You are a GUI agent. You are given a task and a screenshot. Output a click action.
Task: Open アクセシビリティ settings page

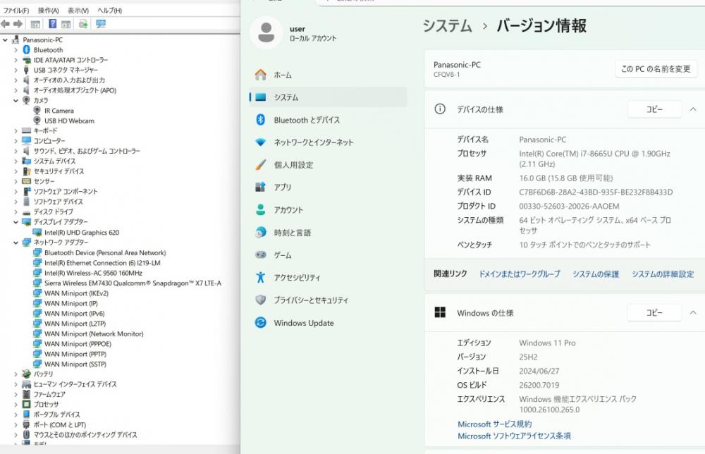click(x=329, y=278)
